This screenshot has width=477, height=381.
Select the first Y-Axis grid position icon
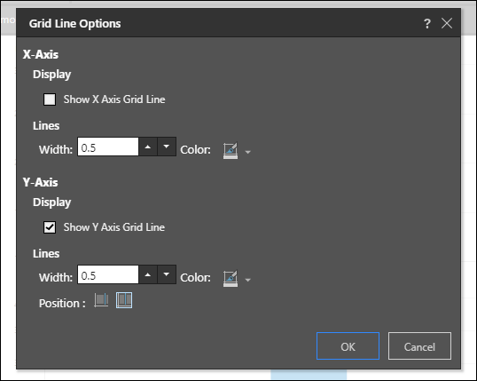click(x=101, y=300)
